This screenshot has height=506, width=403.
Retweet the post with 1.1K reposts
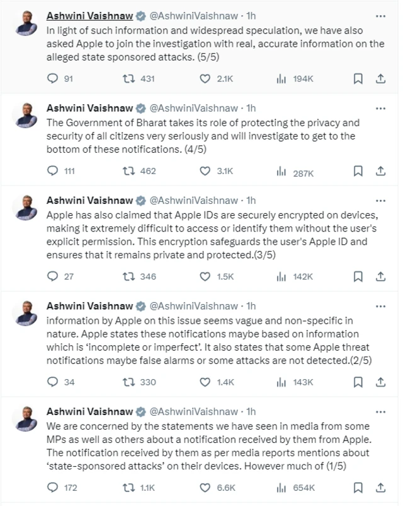tap(128, 488)
